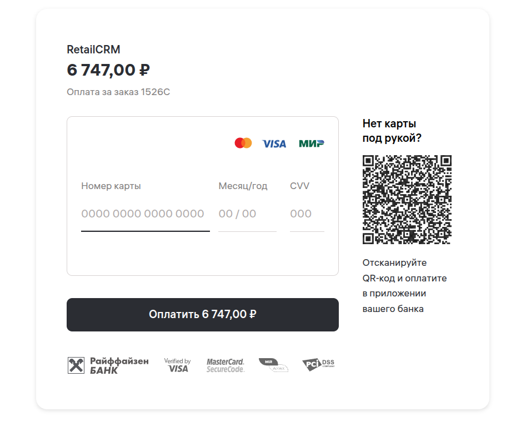
Task: Click the Месяц/год label
Action: (243, 186)
